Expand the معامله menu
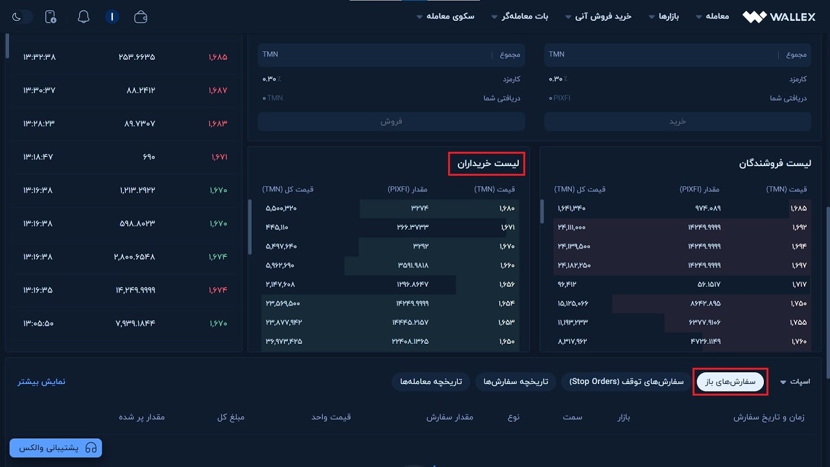 711,16
